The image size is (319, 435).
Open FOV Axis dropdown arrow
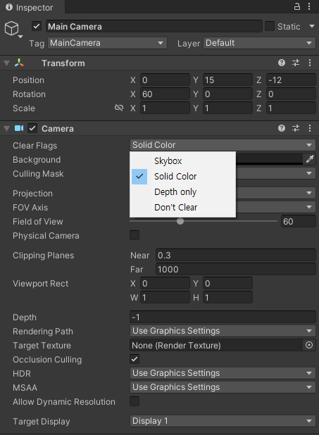[309, 207]
